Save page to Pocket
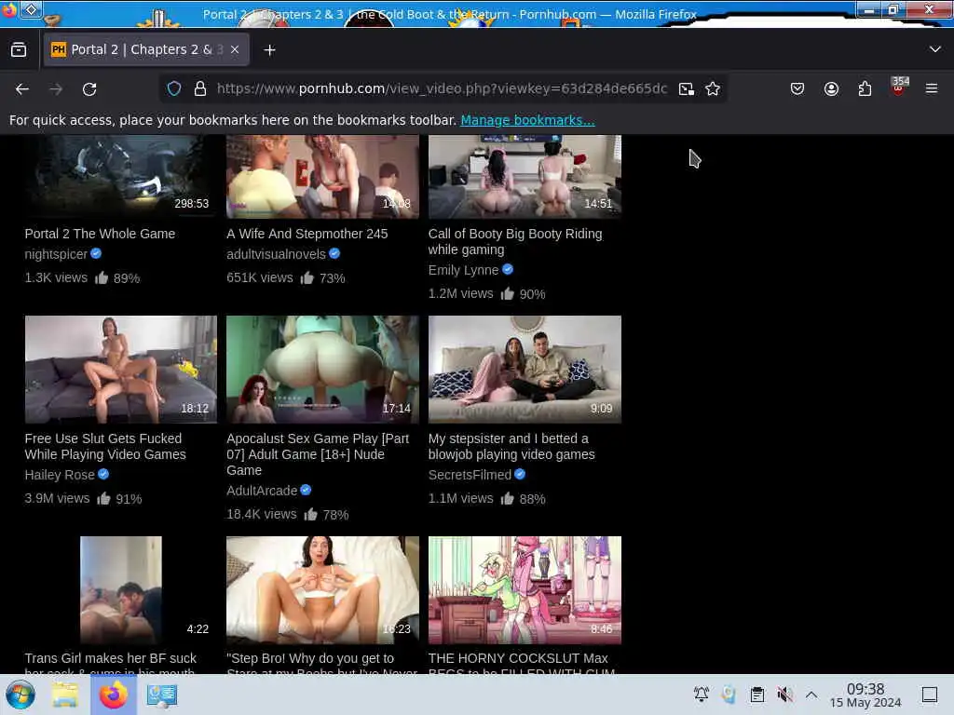The width and height of the screenshot is (954, 715). 797,89
